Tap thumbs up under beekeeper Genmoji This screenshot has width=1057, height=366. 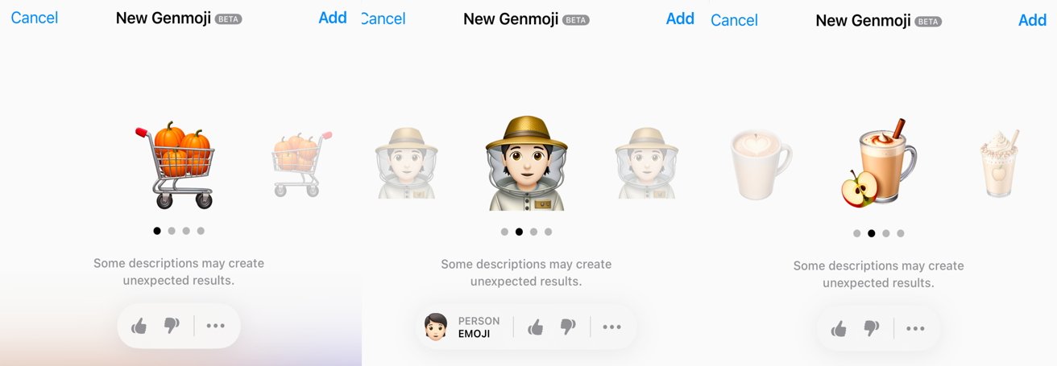(536, 327)
